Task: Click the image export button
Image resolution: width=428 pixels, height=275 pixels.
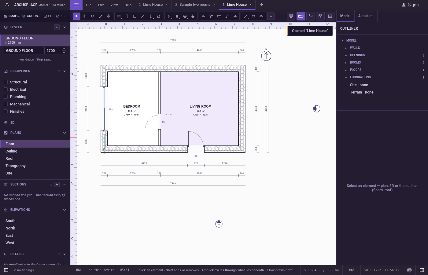Action: coord(330,16)
